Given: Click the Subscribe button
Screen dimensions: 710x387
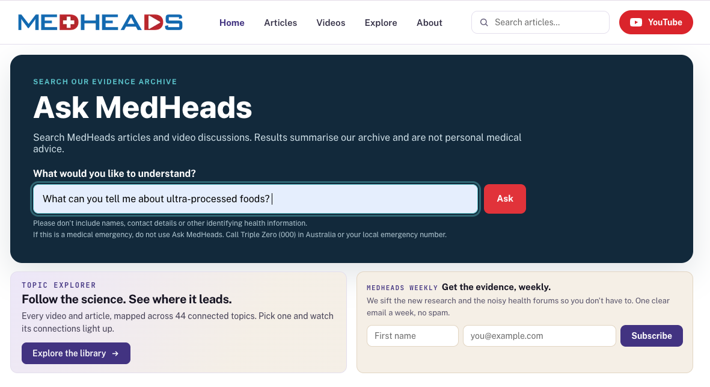Looking at the screenshot, I should [652, 336].
